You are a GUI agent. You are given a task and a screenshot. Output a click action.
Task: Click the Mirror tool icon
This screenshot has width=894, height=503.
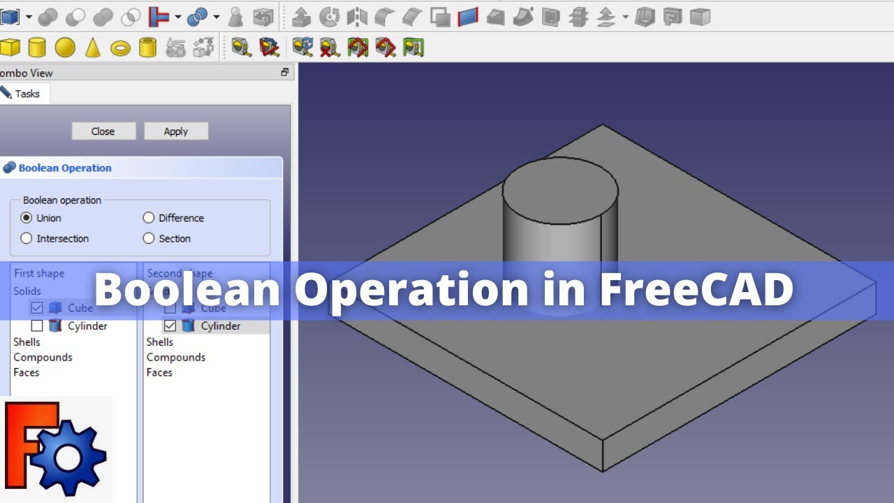[x=357, y=17]
